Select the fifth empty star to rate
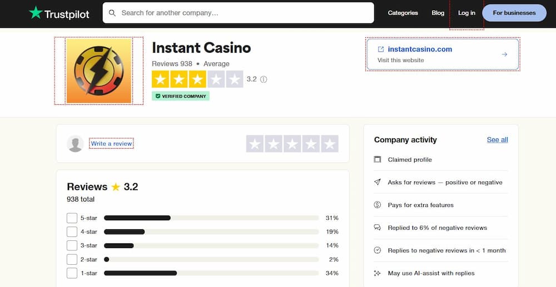 pyautogui.click(x=330, y=144)
